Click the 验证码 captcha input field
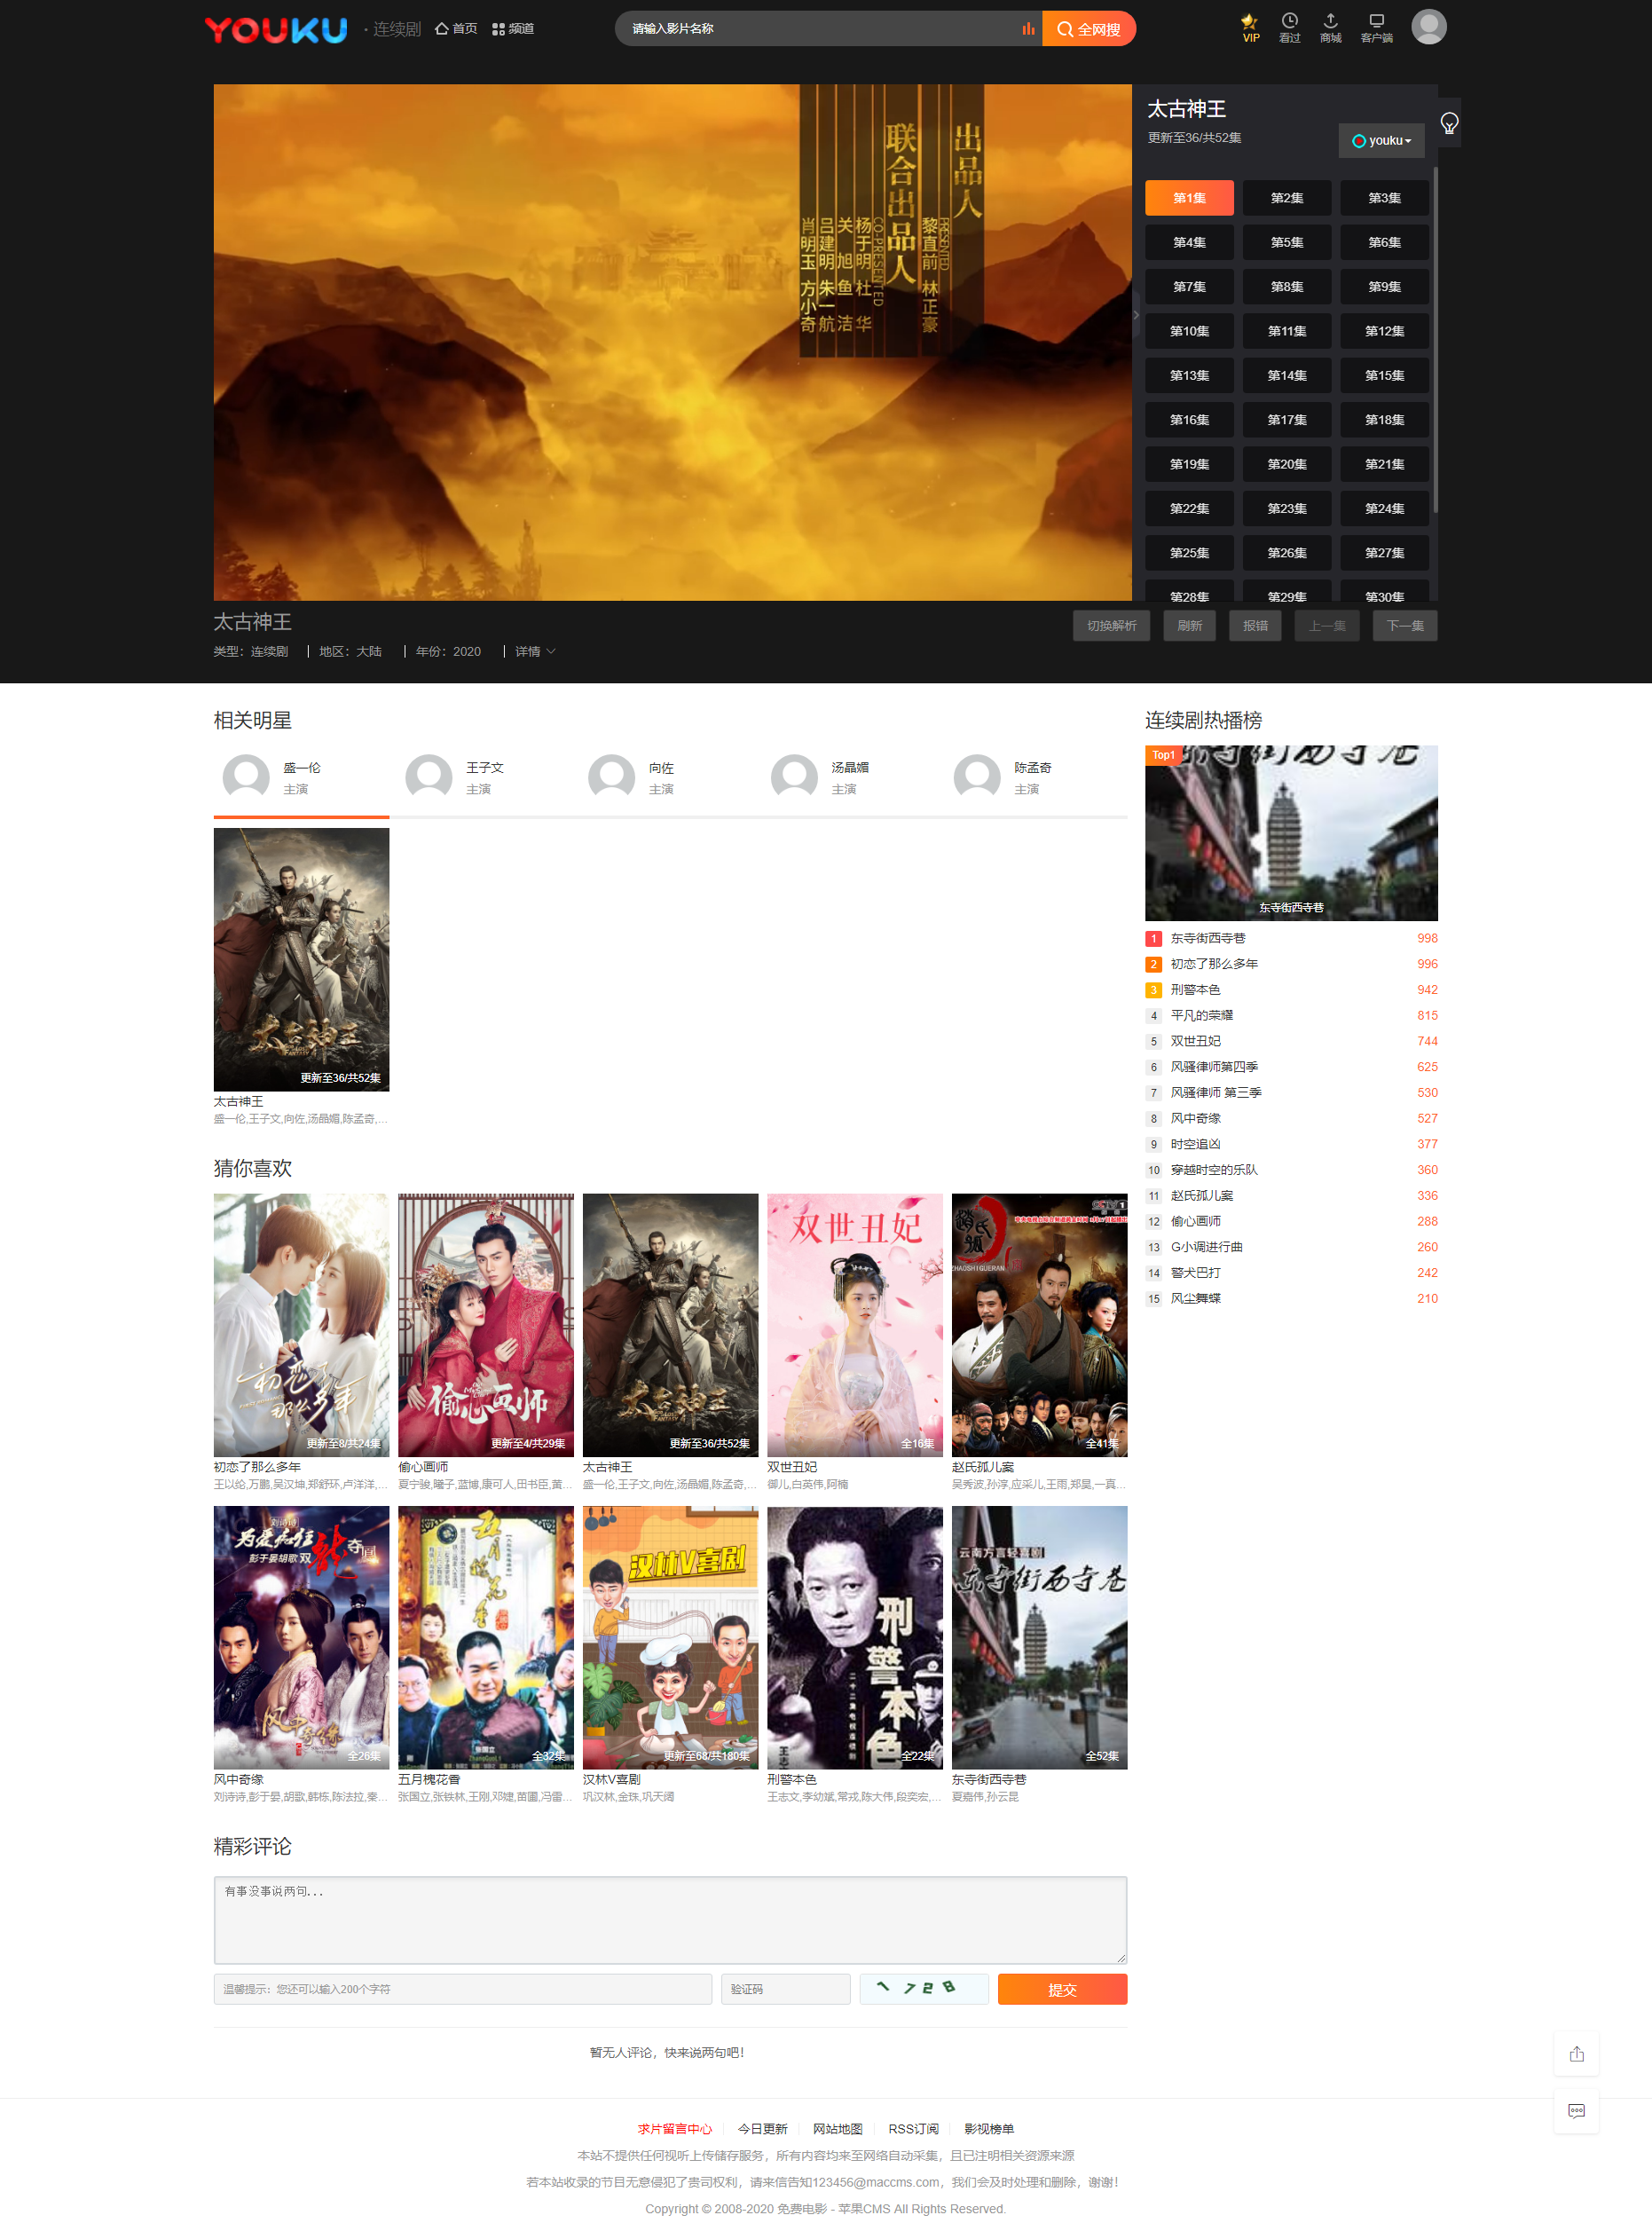Screen dimensions: 1652x2231 (786, 1990)
